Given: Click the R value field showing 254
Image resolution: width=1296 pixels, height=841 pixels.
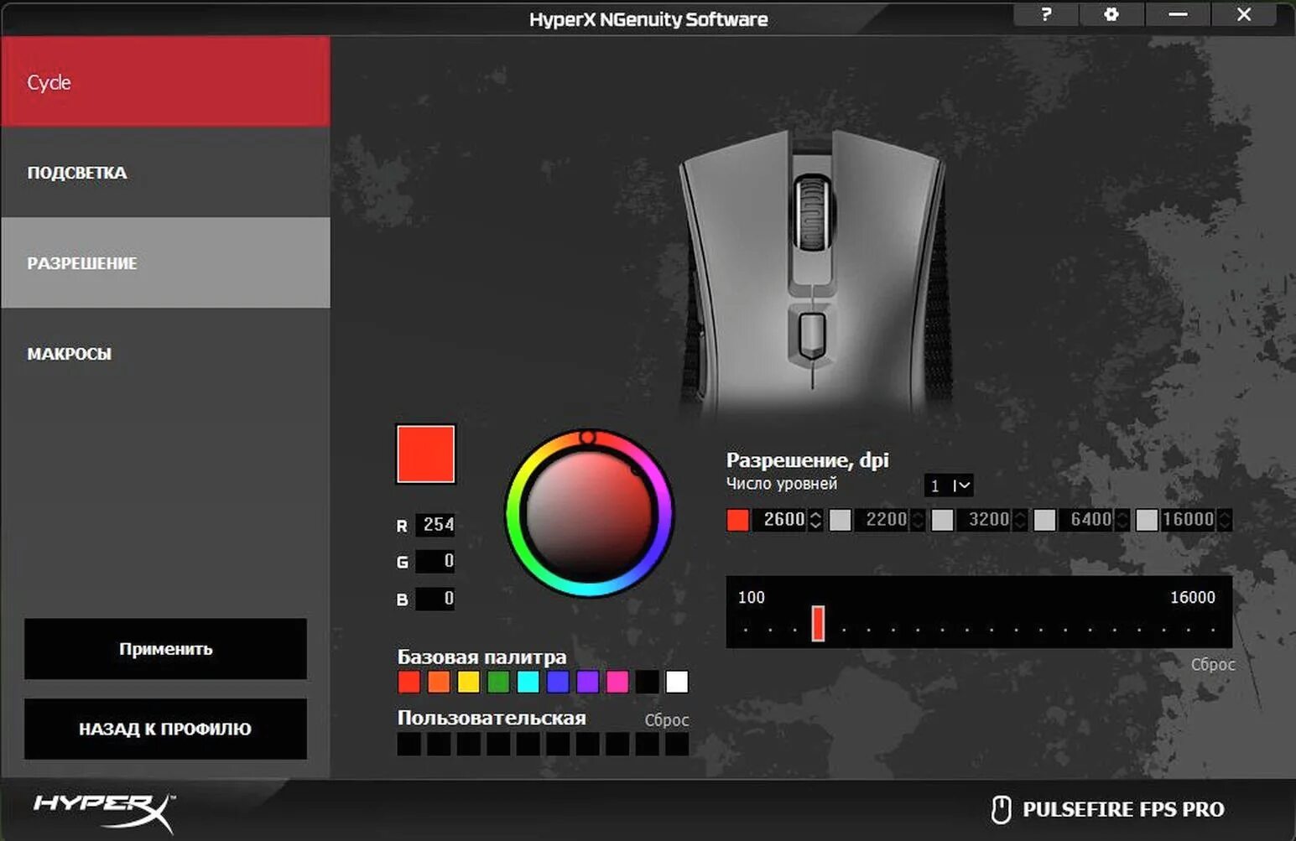Looking at the screenshot, I should [x=435, y=525].
